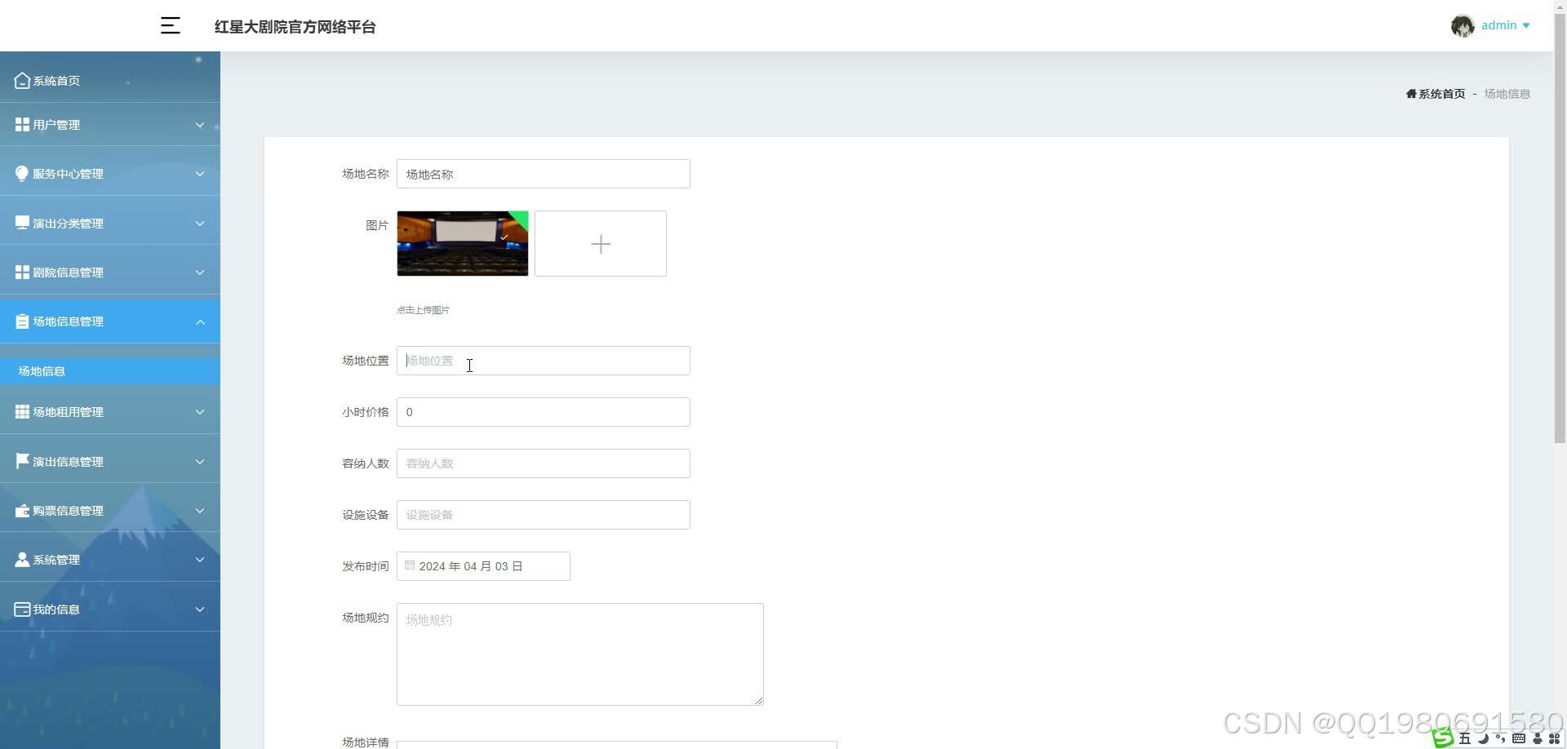Focus the 设施设备 input field
The image size is (1567, 749).
544,515
